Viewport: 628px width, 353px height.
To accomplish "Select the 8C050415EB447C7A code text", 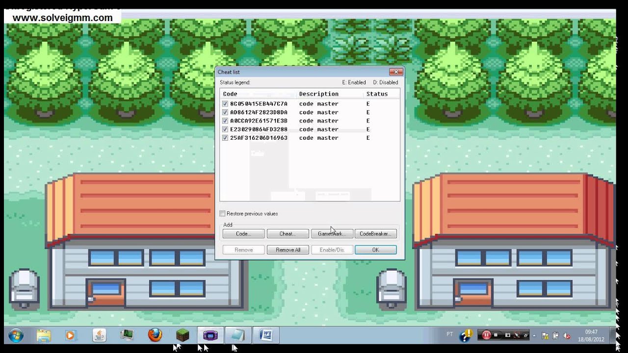I will click(x=259, y=104).
